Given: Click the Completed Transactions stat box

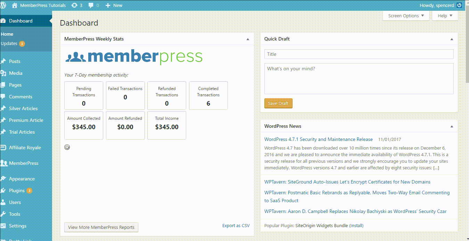Looking at the screenshot, I should click(208, 96).
